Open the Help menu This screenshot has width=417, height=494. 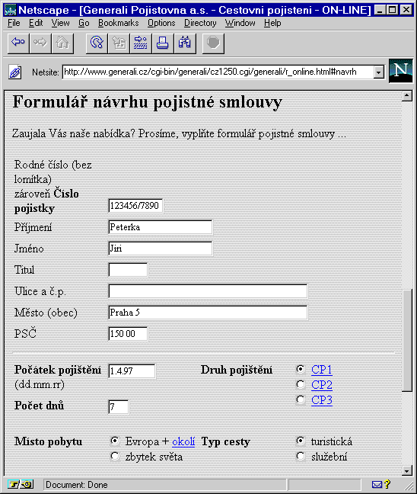pyautogui.click(x=272, y=23)
